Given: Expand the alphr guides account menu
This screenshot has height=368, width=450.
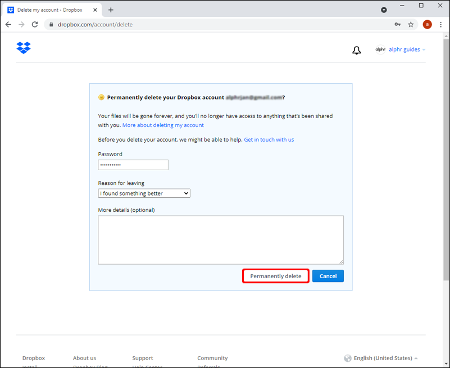Looking at the screenshot, I should tap(400, 49).
